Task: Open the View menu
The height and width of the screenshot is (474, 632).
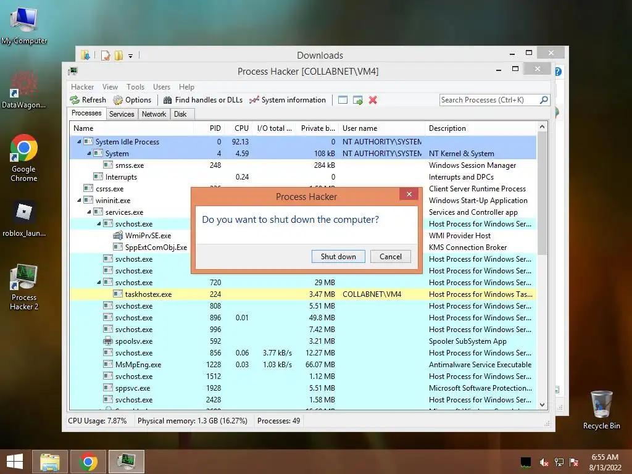Action: (x=110, y=86)
